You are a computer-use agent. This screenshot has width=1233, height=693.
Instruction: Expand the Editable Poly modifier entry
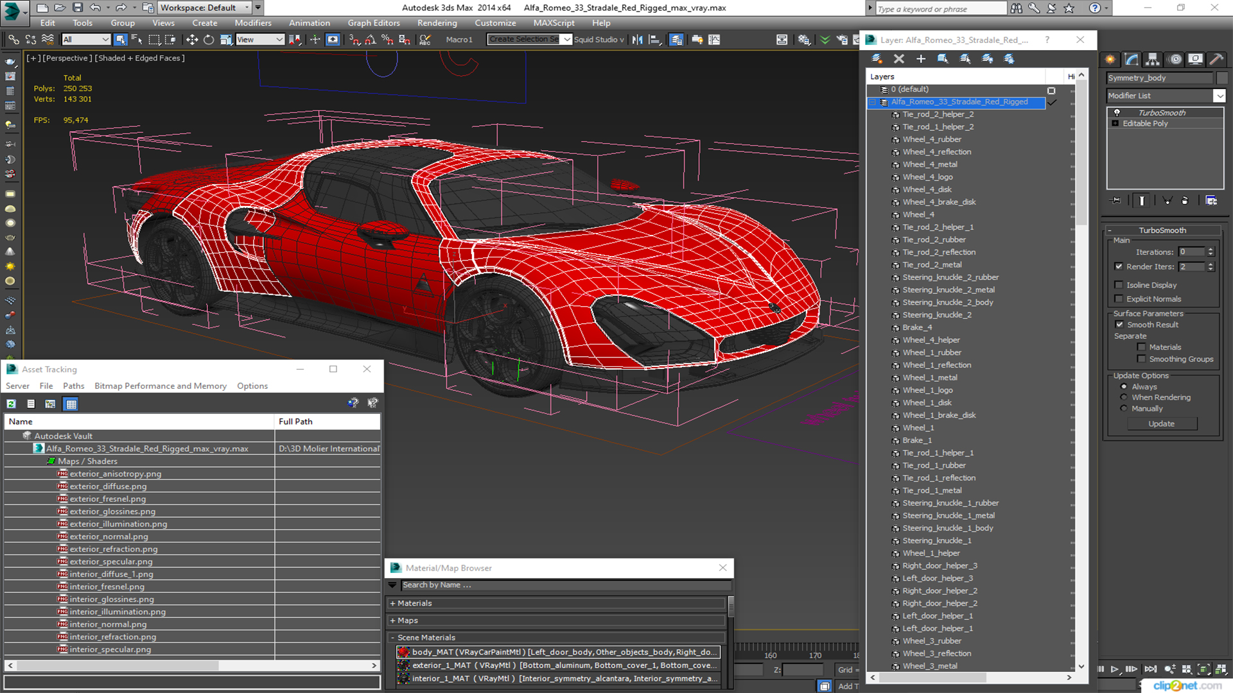1115,123
